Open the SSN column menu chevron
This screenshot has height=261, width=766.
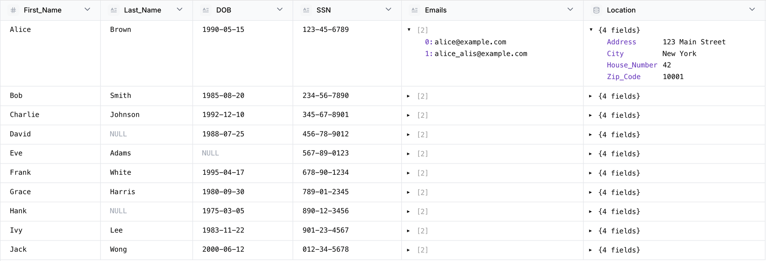[x=388, y=10]
